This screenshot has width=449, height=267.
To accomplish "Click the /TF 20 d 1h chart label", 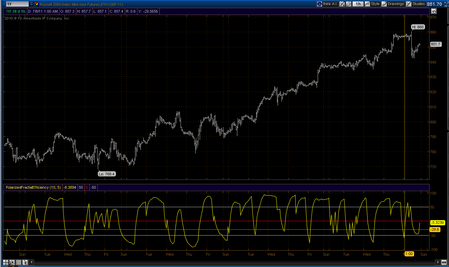I will click(16, 11).
